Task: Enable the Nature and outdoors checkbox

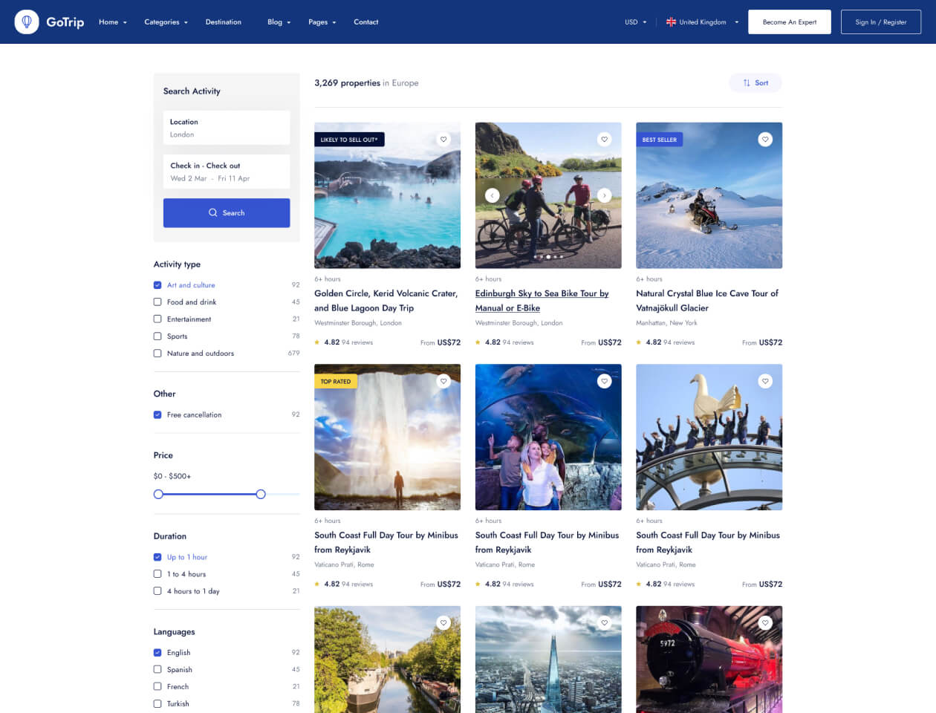Action: pyautogui.click(x=157, y=354)
